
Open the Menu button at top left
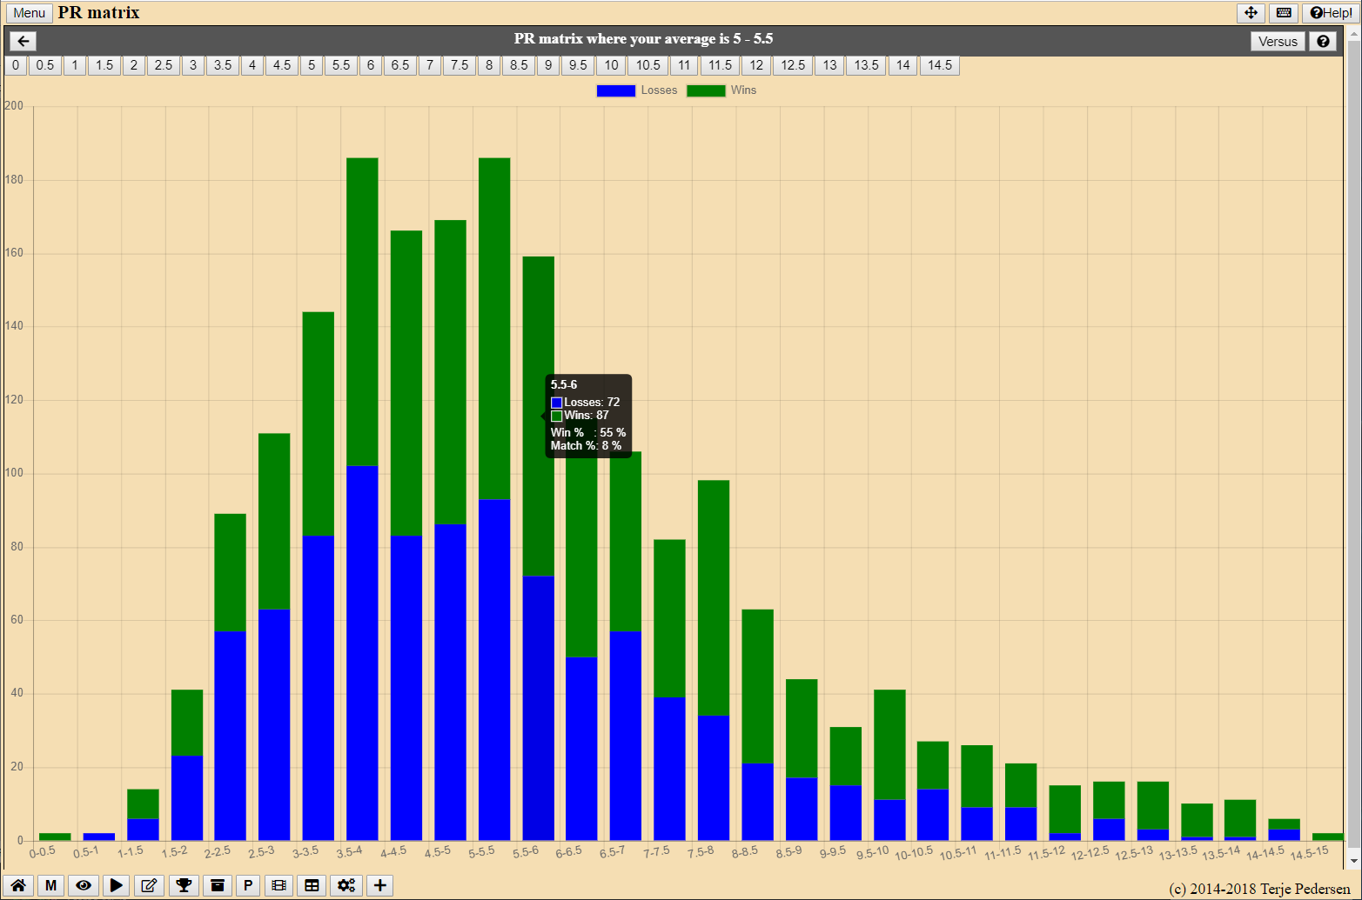pos(30,13)
